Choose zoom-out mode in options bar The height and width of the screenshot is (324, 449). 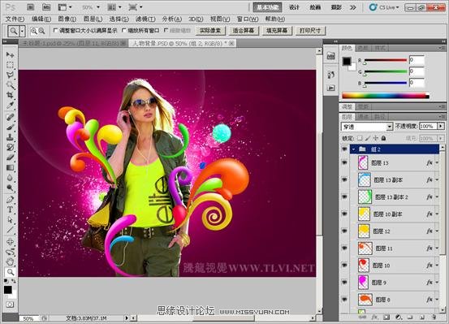tap(41, 31)
